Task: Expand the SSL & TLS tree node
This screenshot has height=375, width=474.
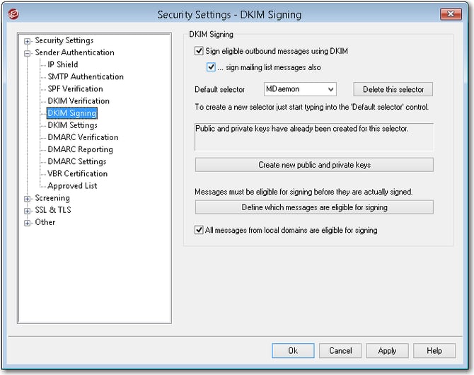Action: [x=27, y=211]
